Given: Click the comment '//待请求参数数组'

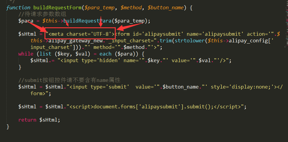Looking at the screenshot, I should pyautogui.click(x=42, y=14).
